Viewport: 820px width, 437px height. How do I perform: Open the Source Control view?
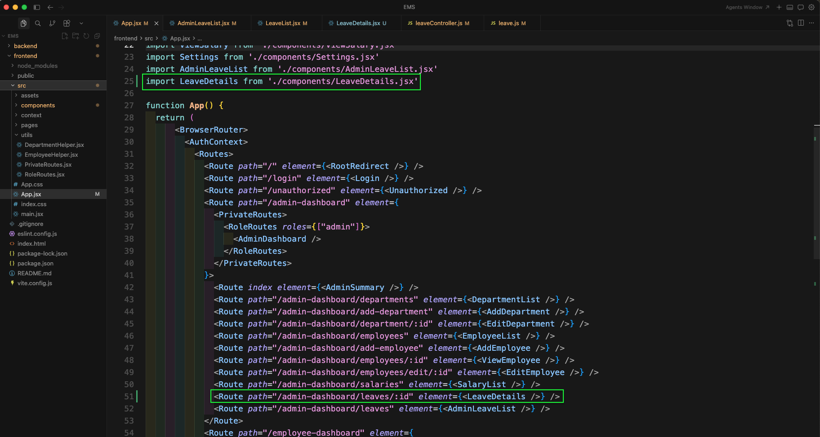point(52,23)
